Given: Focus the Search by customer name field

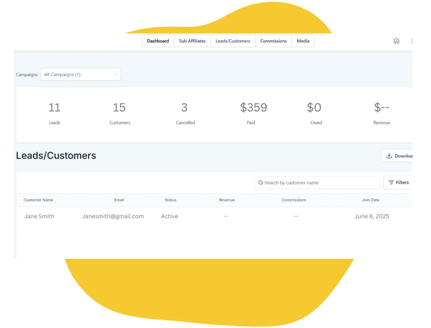Looking at the screenshot, I should pyautogui.click(x=320, y=183).
